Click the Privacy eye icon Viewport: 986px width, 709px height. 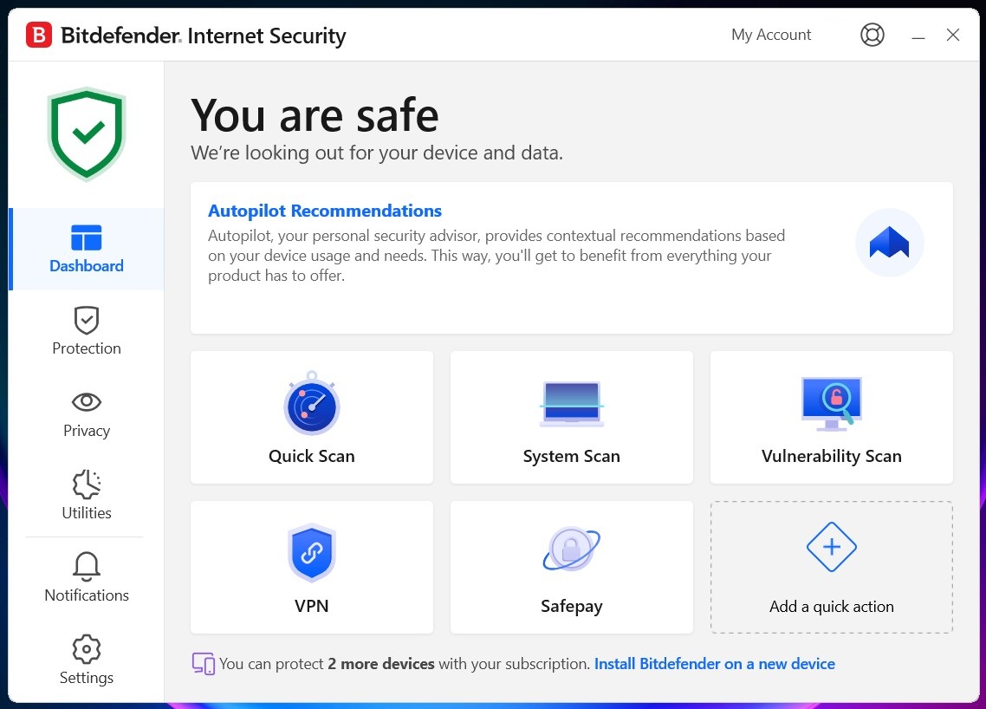(86, 402)
